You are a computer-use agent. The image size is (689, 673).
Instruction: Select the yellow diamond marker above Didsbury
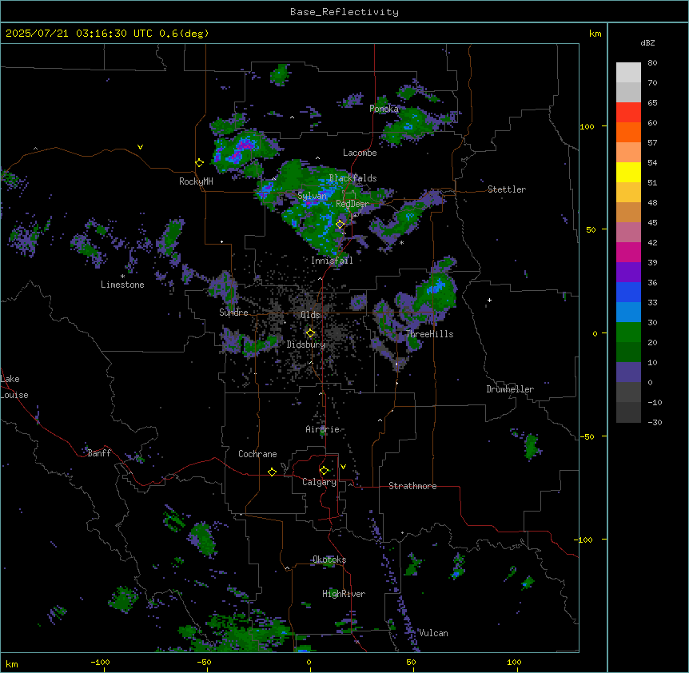tap(310, 333)
